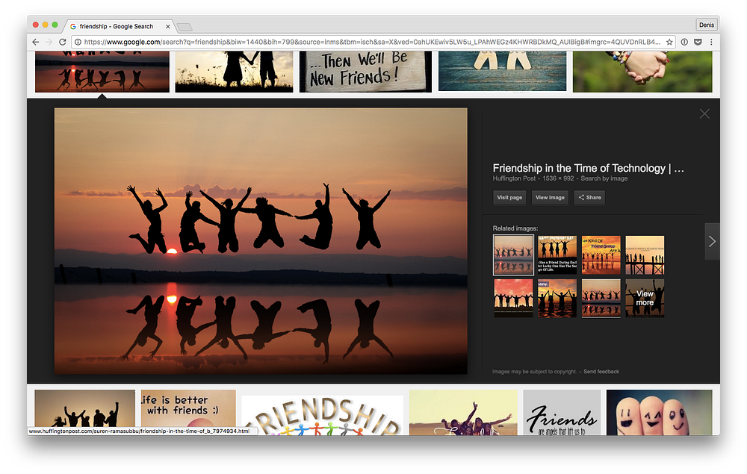Click the address bar URL field

371,42
